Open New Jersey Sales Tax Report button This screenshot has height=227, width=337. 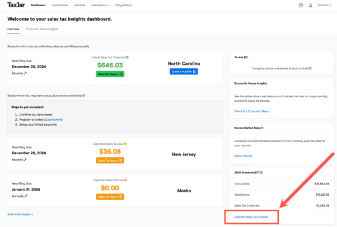tap(110, 160)
